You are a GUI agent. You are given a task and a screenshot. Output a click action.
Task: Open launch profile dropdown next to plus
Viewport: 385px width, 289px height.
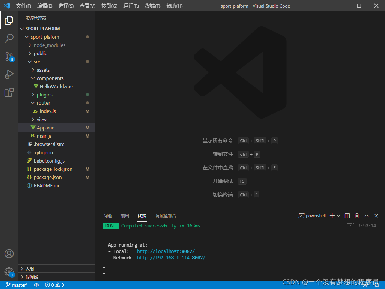pos(338,215)
